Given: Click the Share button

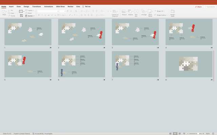Looking at the screenshot, I should tap(198, 6).
